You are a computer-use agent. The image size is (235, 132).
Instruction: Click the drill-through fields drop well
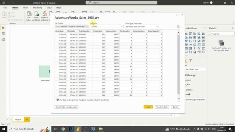195,100
